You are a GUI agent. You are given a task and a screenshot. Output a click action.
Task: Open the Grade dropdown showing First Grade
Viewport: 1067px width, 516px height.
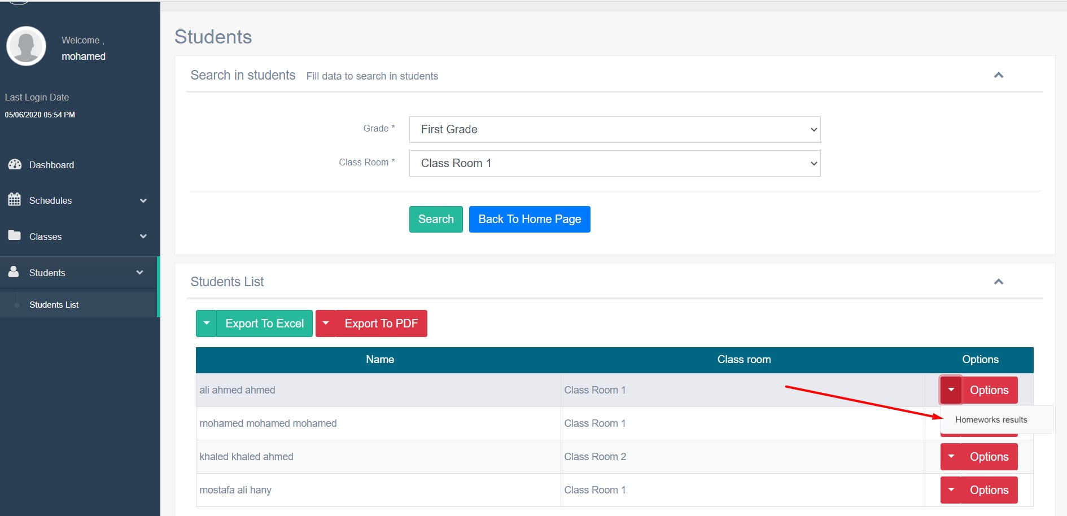coord(614,129)
